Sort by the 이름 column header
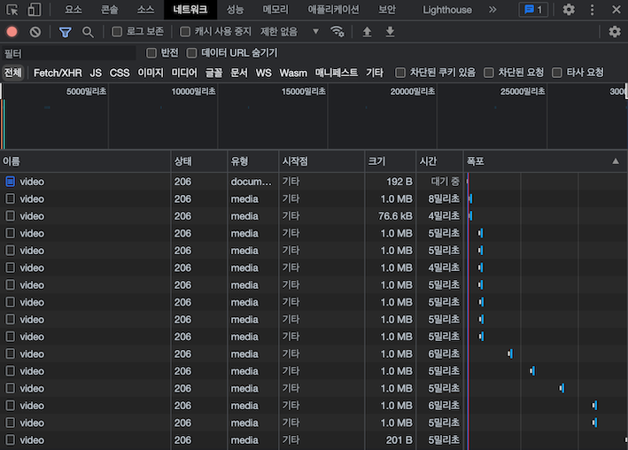The width and height of the screenshot is (628, 450). [86, 161]
